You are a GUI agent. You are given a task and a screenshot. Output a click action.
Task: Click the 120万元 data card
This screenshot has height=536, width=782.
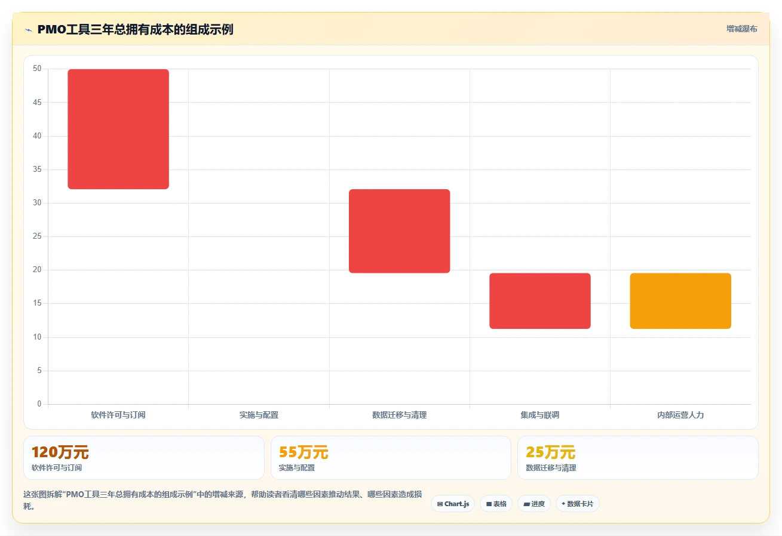click(x=144, y=458)
